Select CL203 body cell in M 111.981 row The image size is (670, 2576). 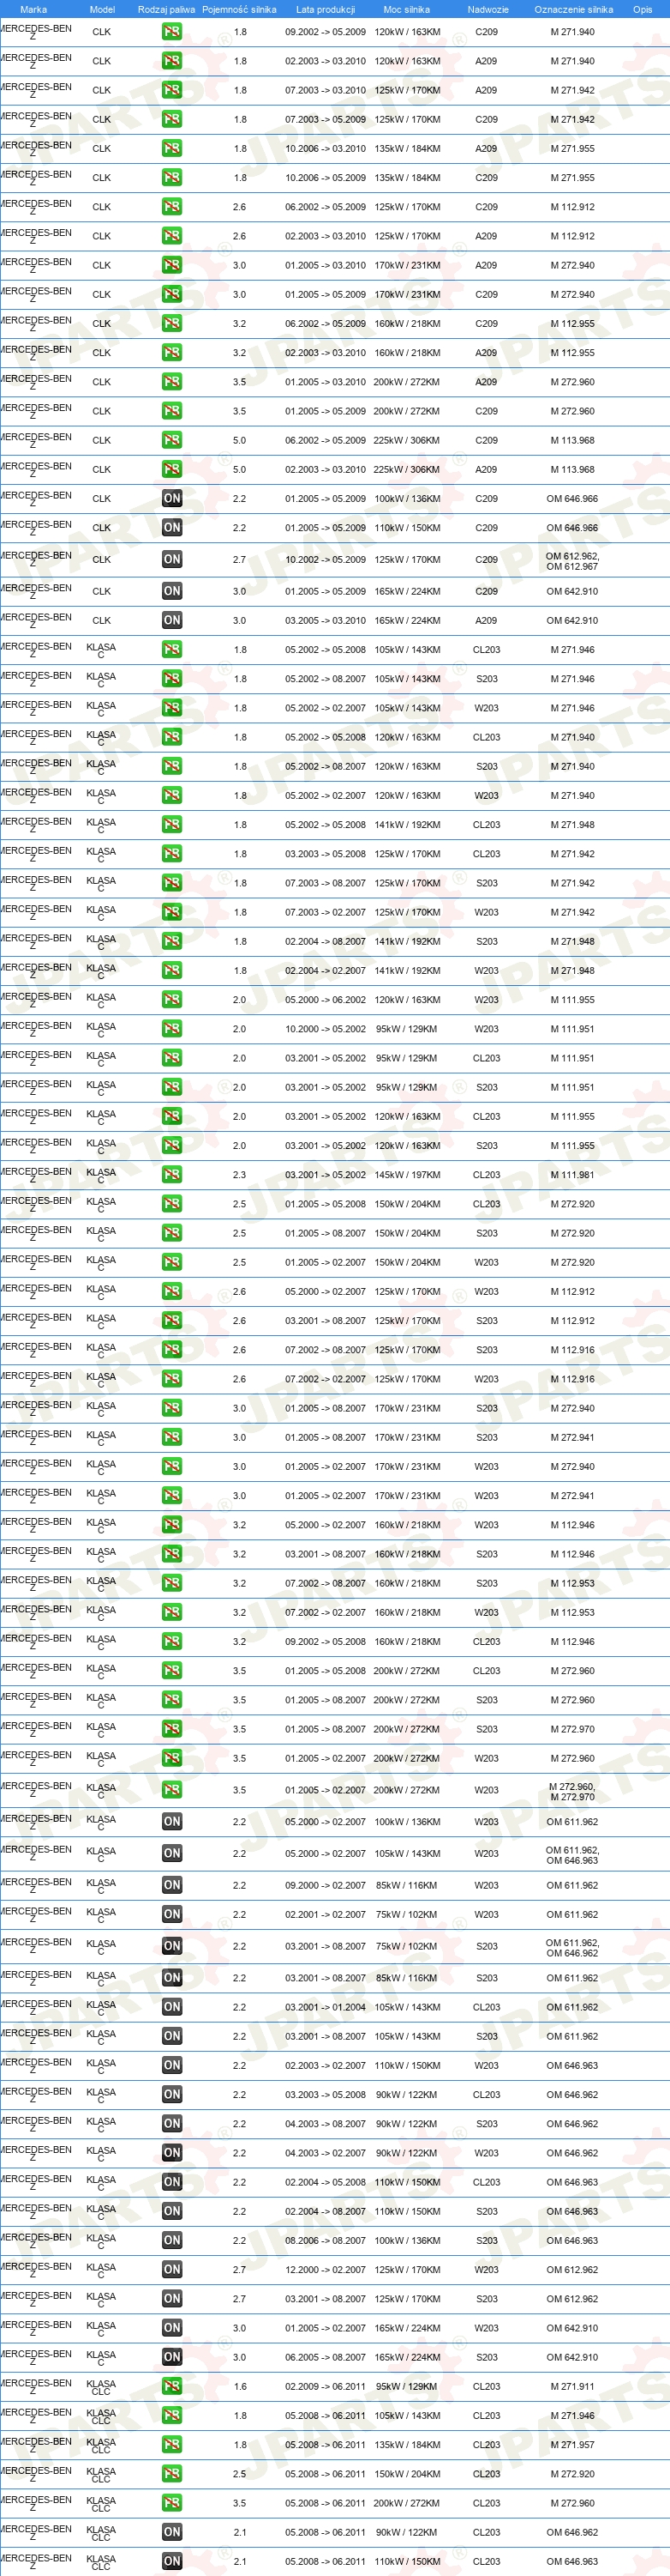(x=487, y=1175)
